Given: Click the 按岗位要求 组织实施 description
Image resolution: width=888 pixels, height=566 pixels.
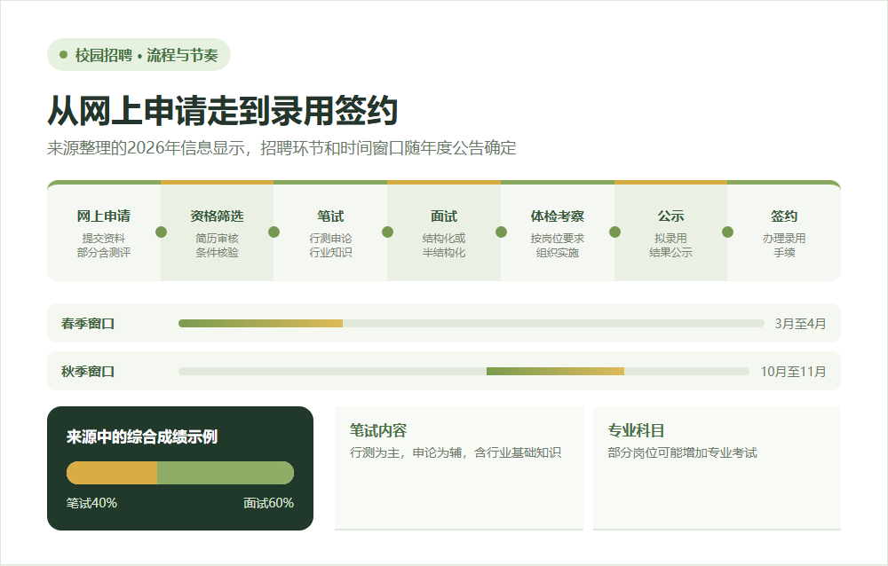Looking at the screenshot, I should point(558,245).
